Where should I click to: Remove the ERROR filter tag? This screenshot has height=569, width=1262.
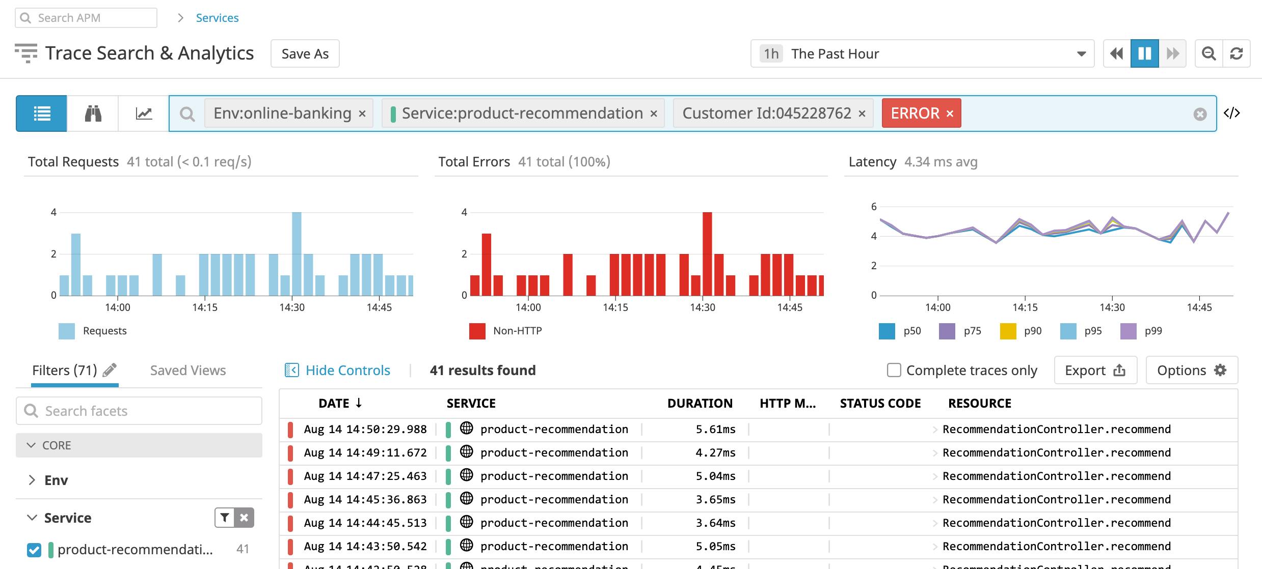coord(950,113)
